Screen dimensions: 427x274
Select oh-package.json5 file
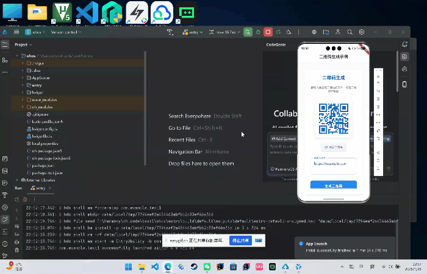(x=45, y=151)
